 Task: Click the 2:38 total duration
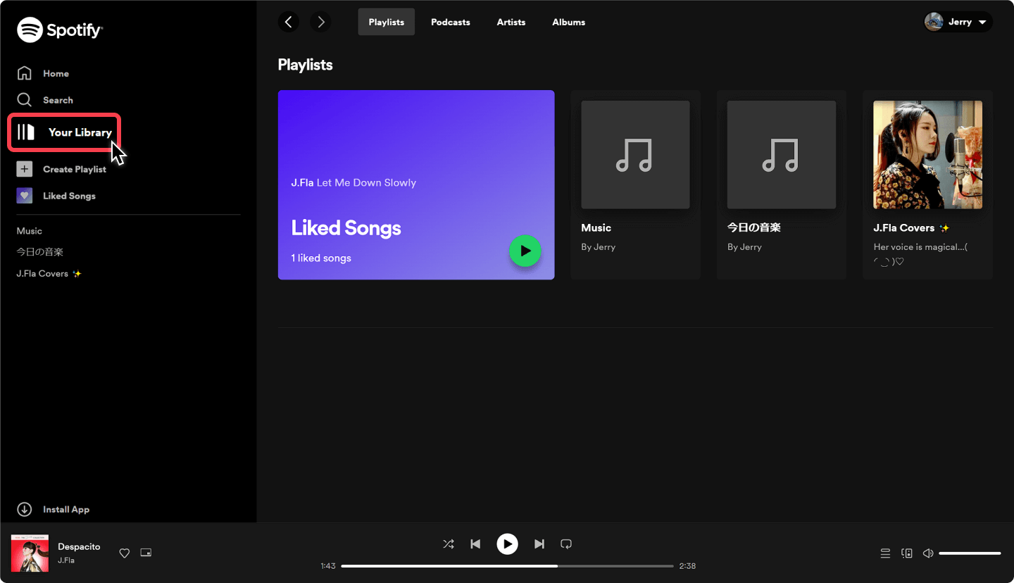pyautogui.click(x=687, y=566)
